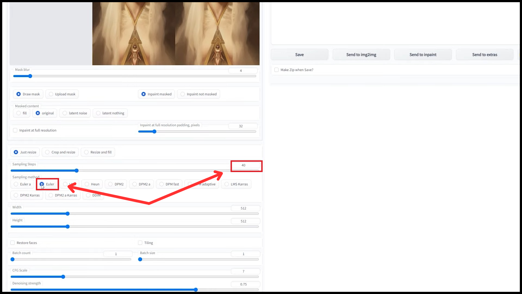The width and height of the screenshot is (522, 294).
Task: Select DPM2 a Karras sampler
Action: pos(51,195)
